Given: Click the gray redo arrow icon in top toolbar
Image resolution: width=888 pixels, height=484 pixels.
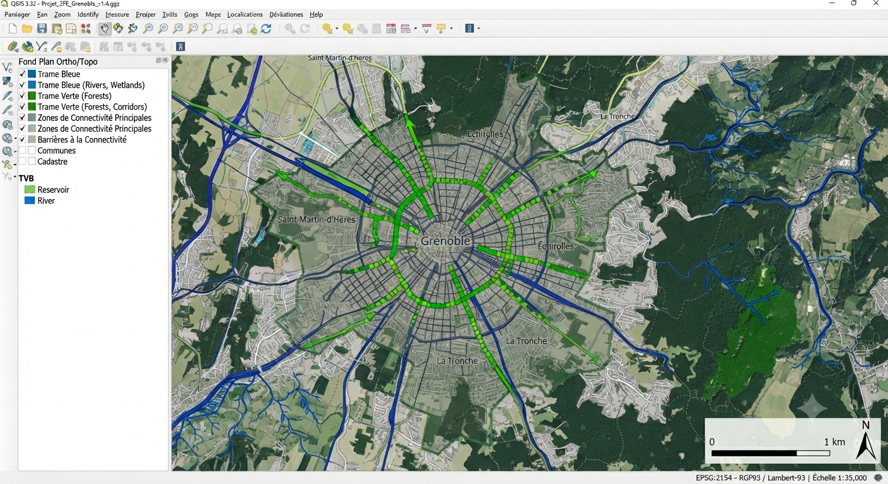Looking at the screenshot, I should [305, 28].
